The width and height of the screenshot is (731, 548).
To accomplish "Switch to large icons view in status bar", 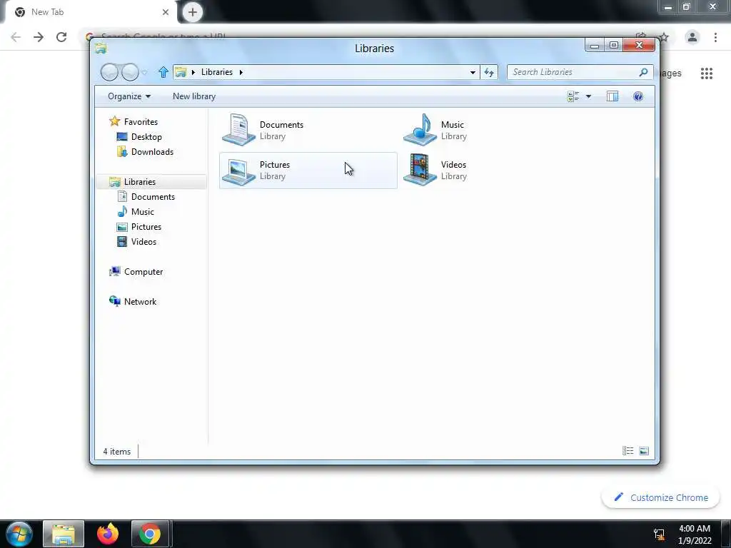I will pyautogui.click(x=644, y=451).
